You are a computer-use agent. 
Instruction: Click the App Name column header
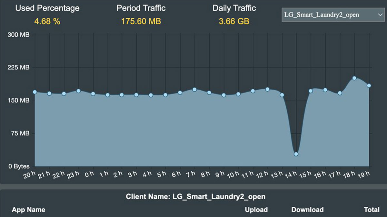click(x=28, y=210)
